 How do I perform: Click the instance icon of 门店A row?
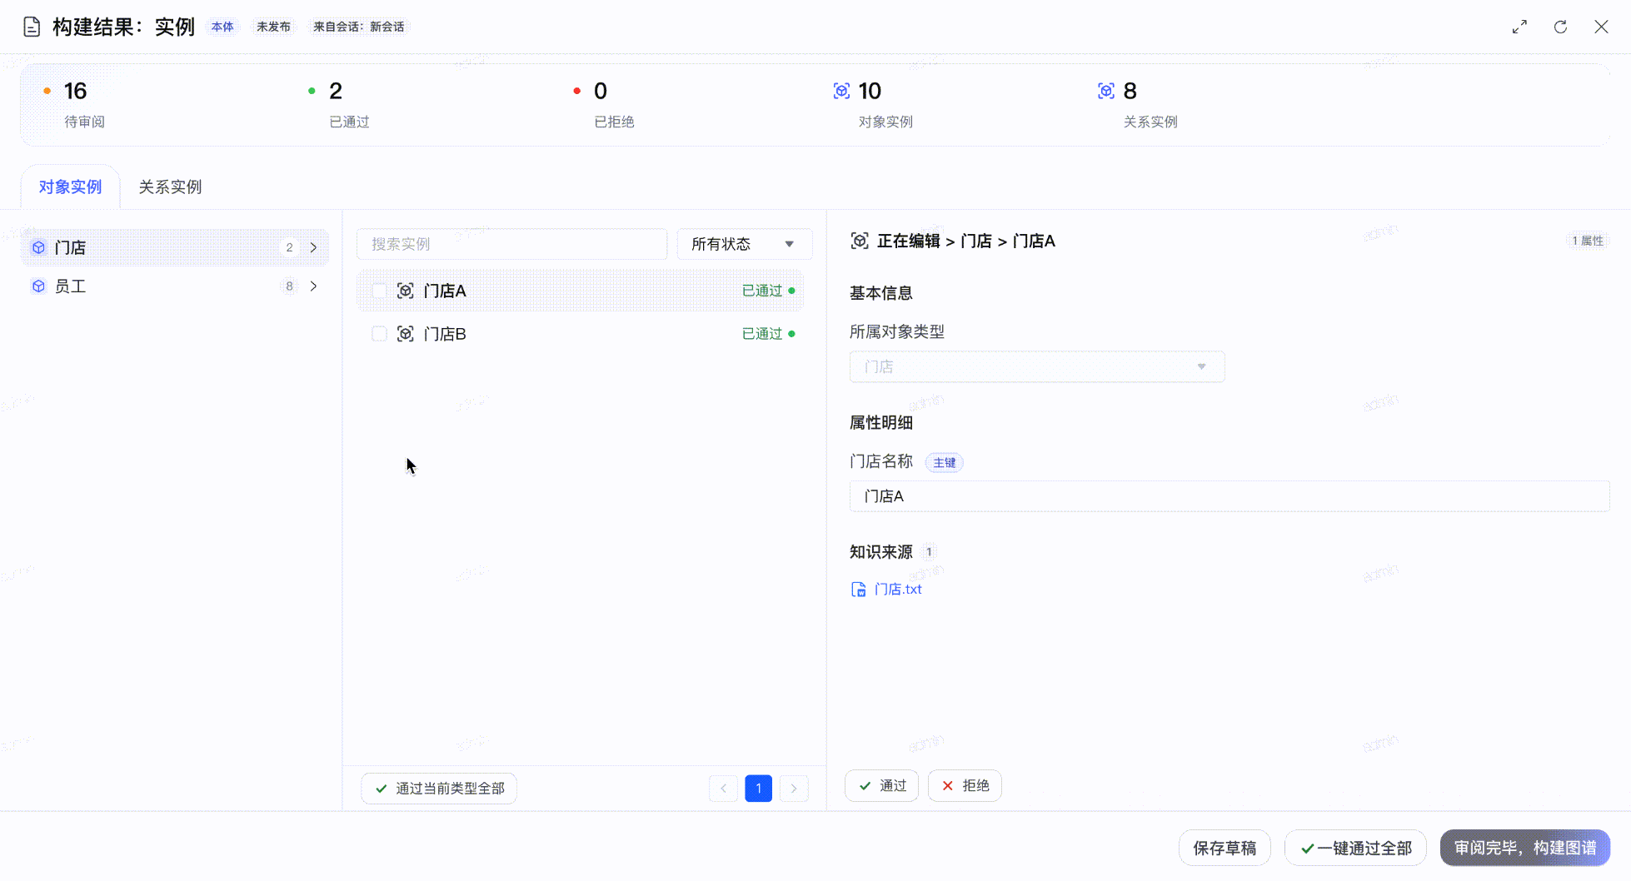(x=406, y=291)
